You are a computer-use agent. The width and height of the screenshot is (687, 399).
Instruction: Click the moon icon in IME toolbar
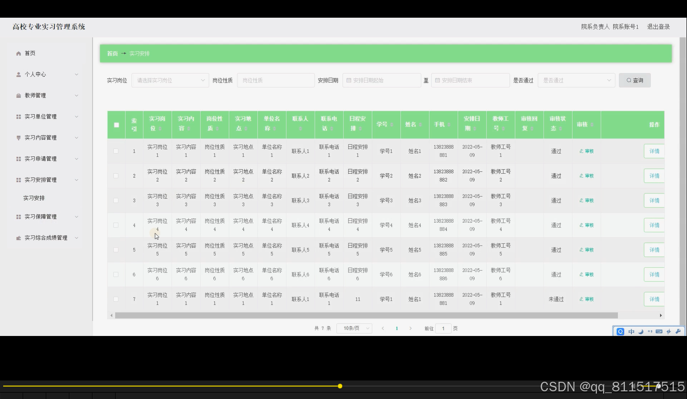click(641, 331)
